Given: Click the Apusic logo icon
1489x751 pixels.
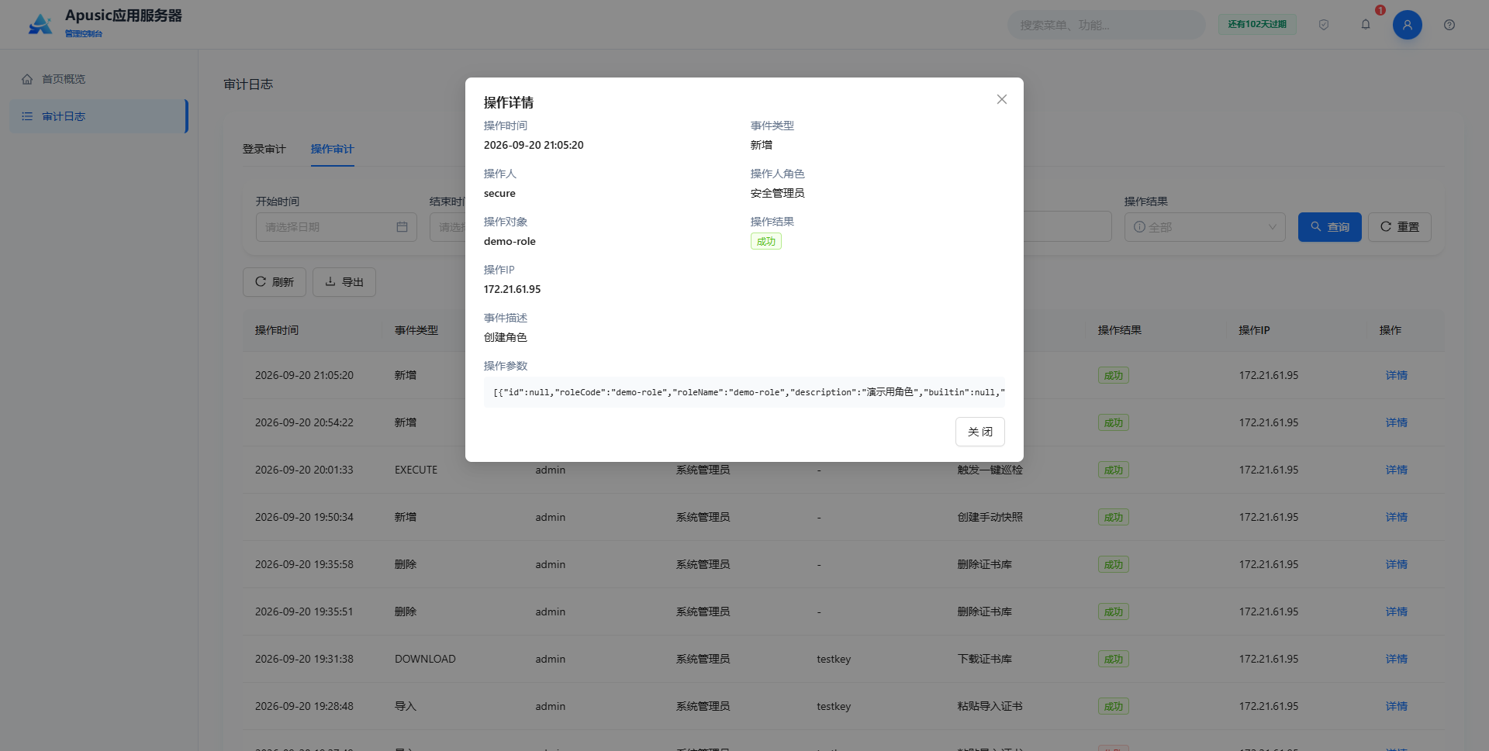Looking at the screenshot, I should click(40, 24).
